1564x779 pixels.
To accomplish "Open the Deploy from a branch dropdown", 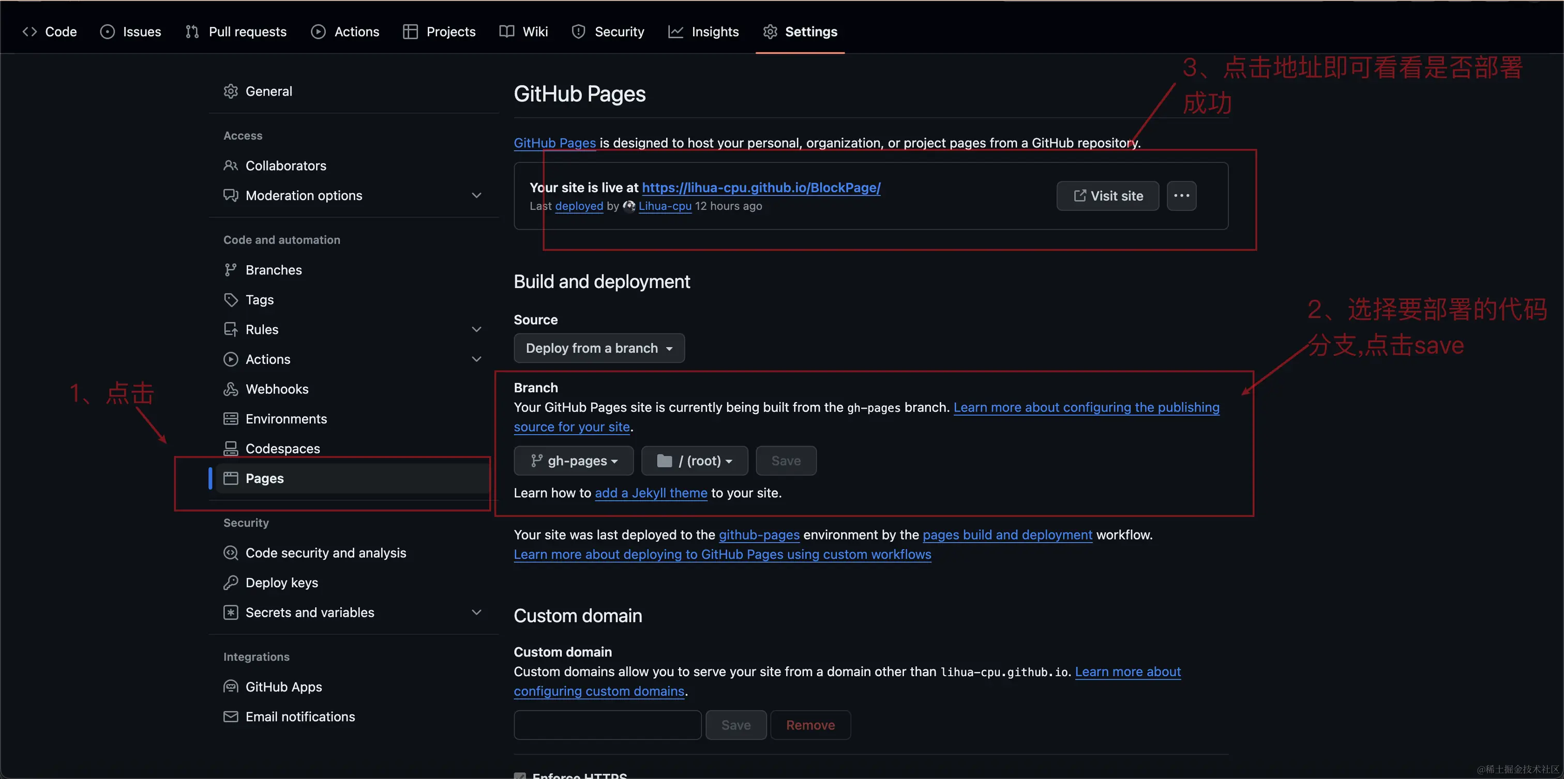I will coord(598,348).
